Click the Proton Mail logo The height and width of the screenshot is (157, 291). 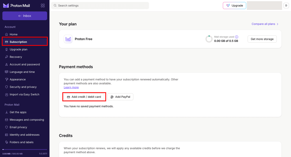[x=16, y=6]
